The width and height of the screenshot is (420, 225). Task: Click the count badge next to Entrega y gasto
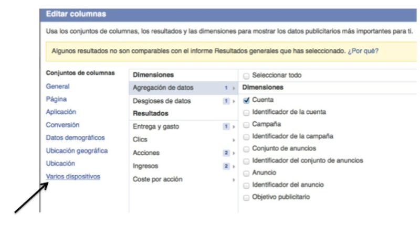click(x=226, y=126)
